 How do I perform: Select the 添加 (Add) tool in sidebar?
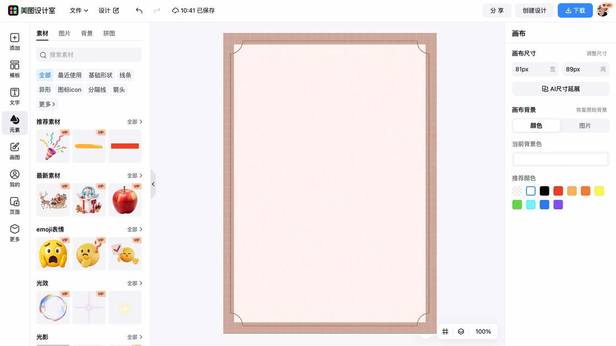pyautogui.click(x=14, y=41)
